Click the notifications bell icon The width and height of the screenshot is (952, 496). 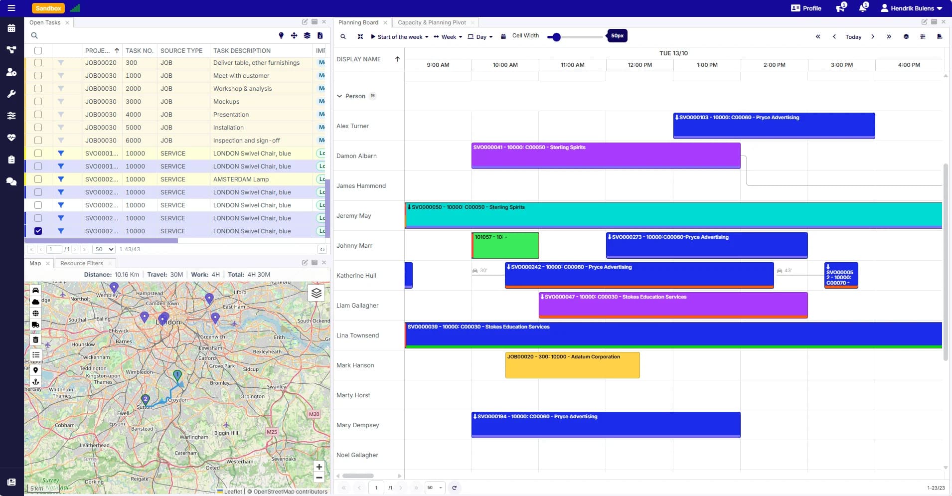click(x=863, y=8)
